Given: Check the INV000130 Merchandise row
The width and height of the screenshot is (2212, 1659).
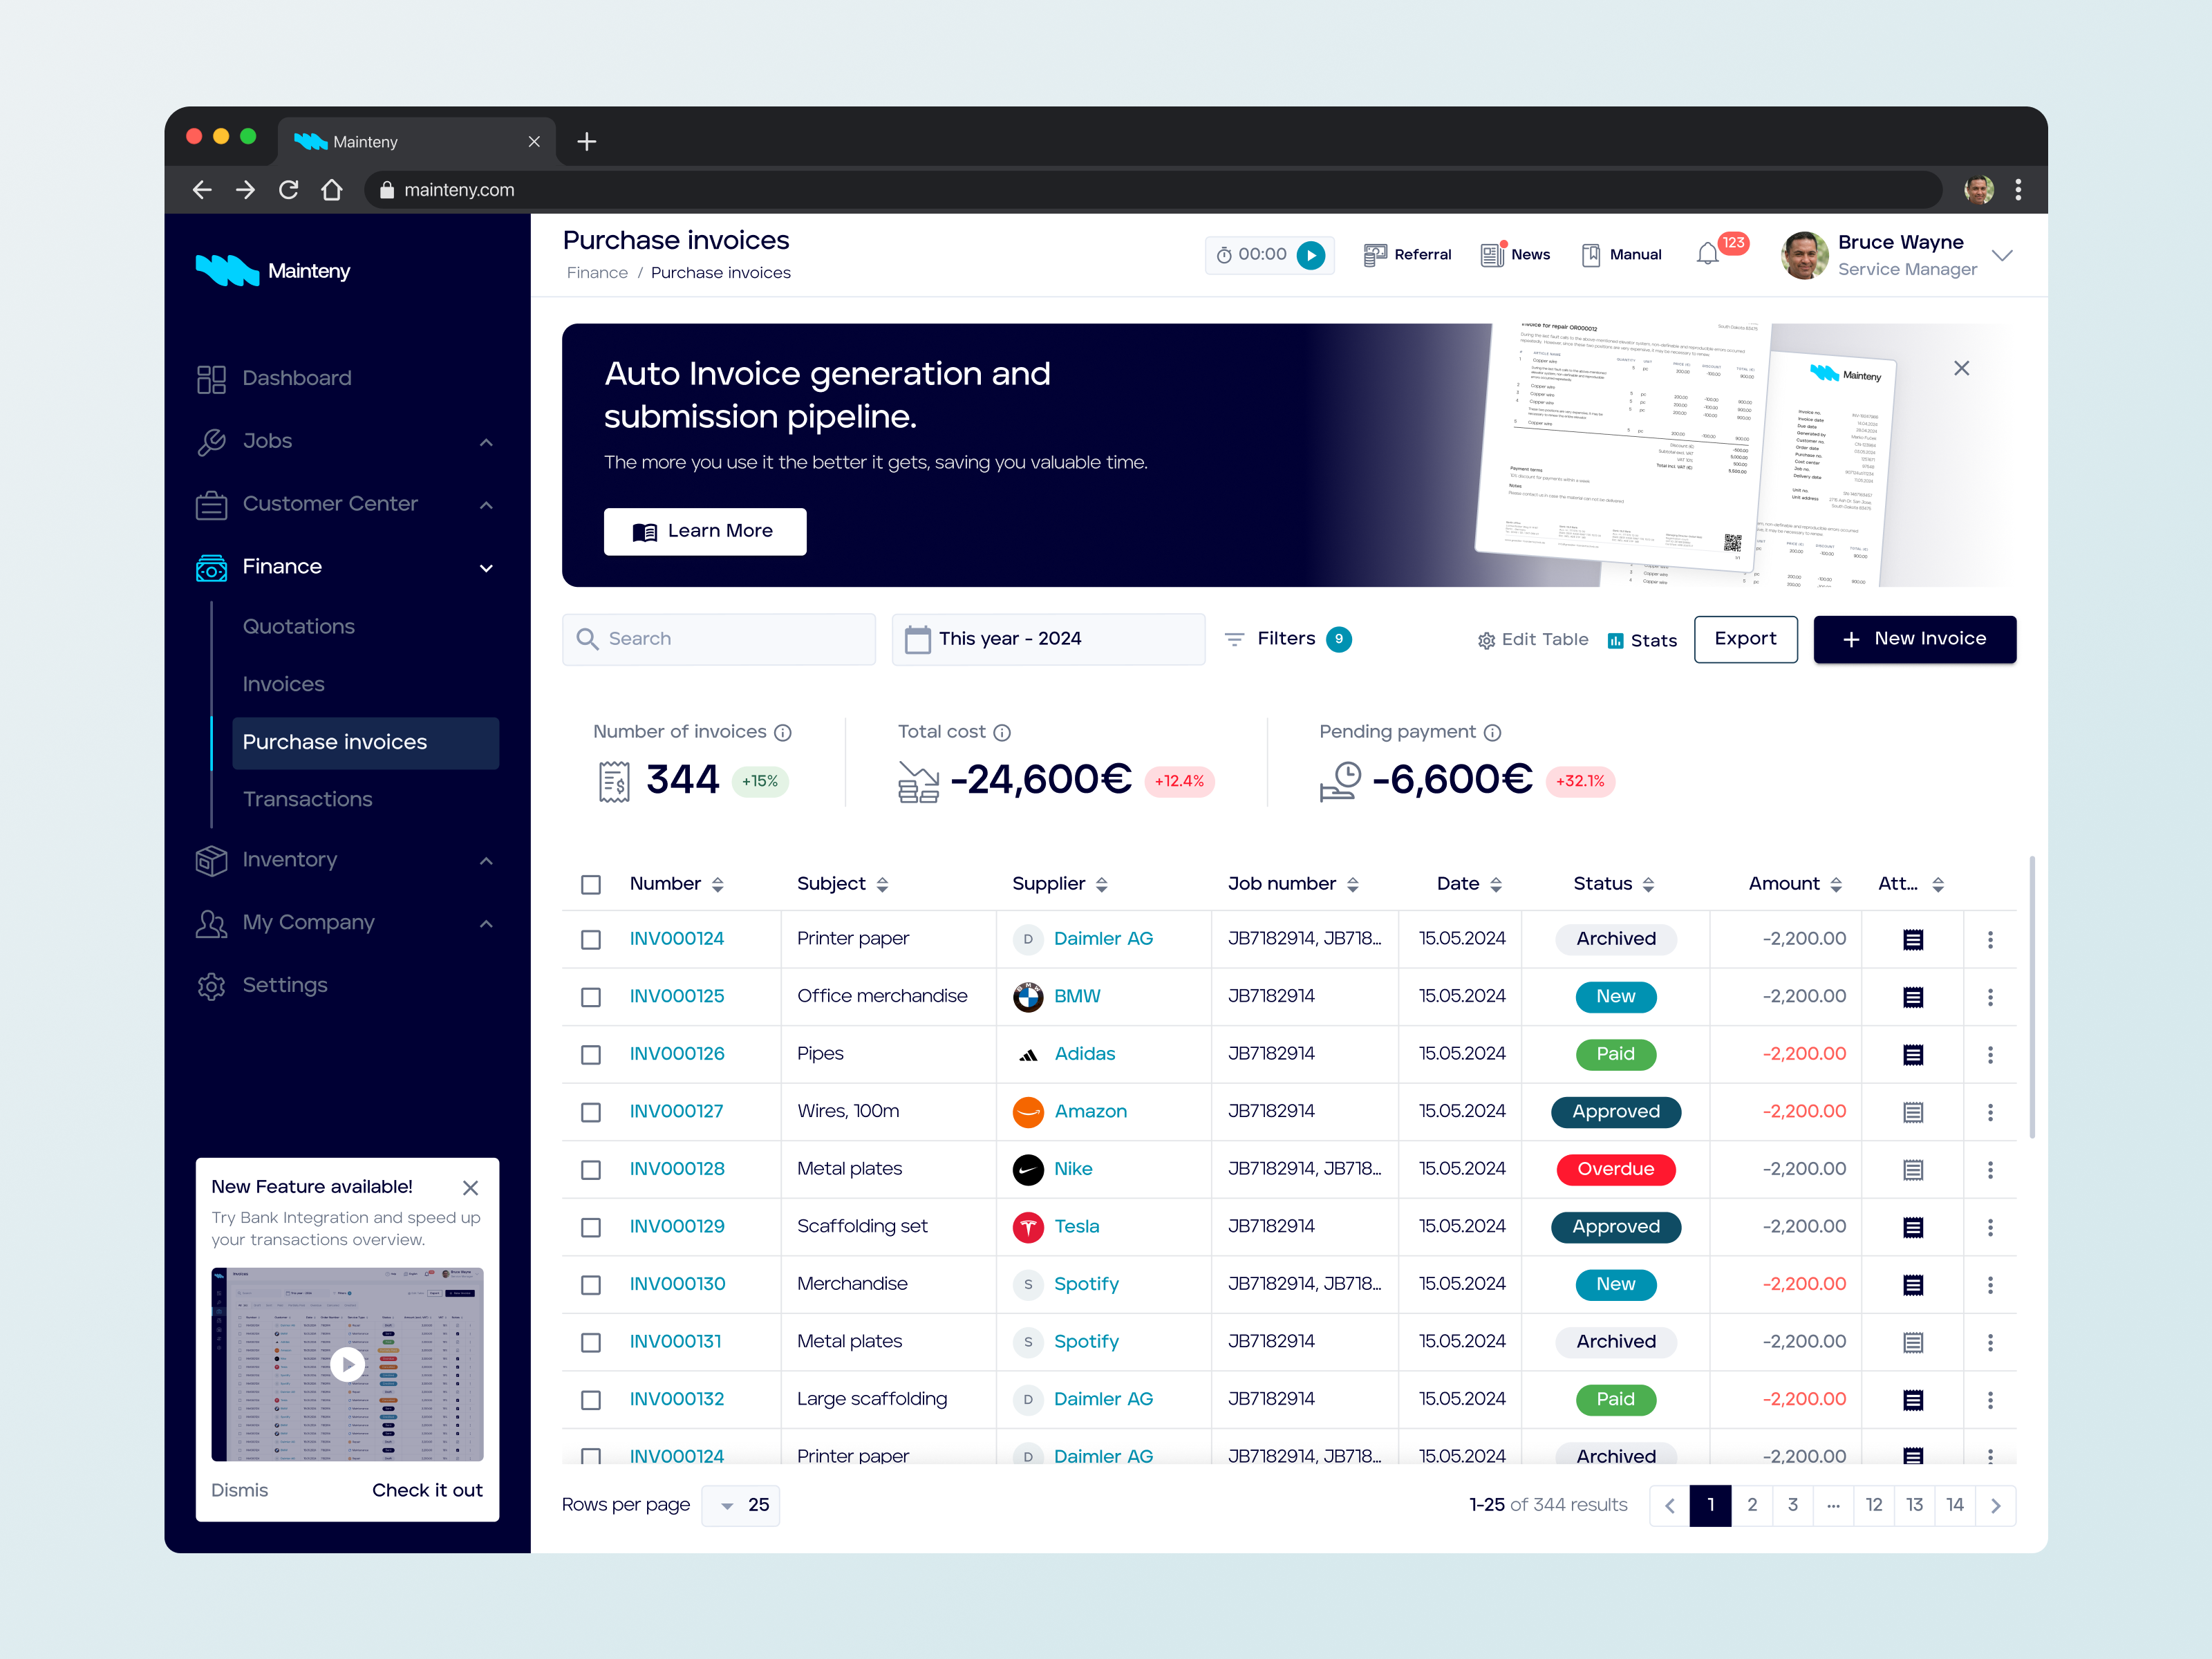Looking at the screenshot, I should (591, 1285).
